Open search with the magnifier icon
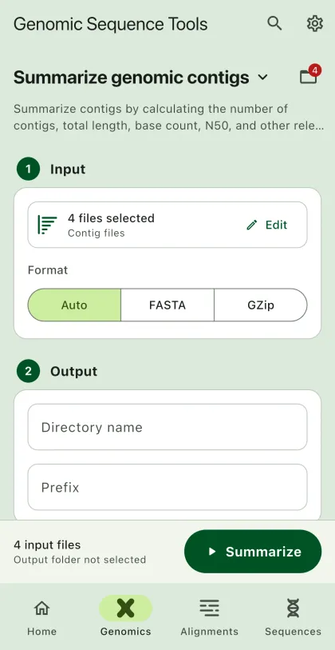335x650 pixels. tap(274, 24)
